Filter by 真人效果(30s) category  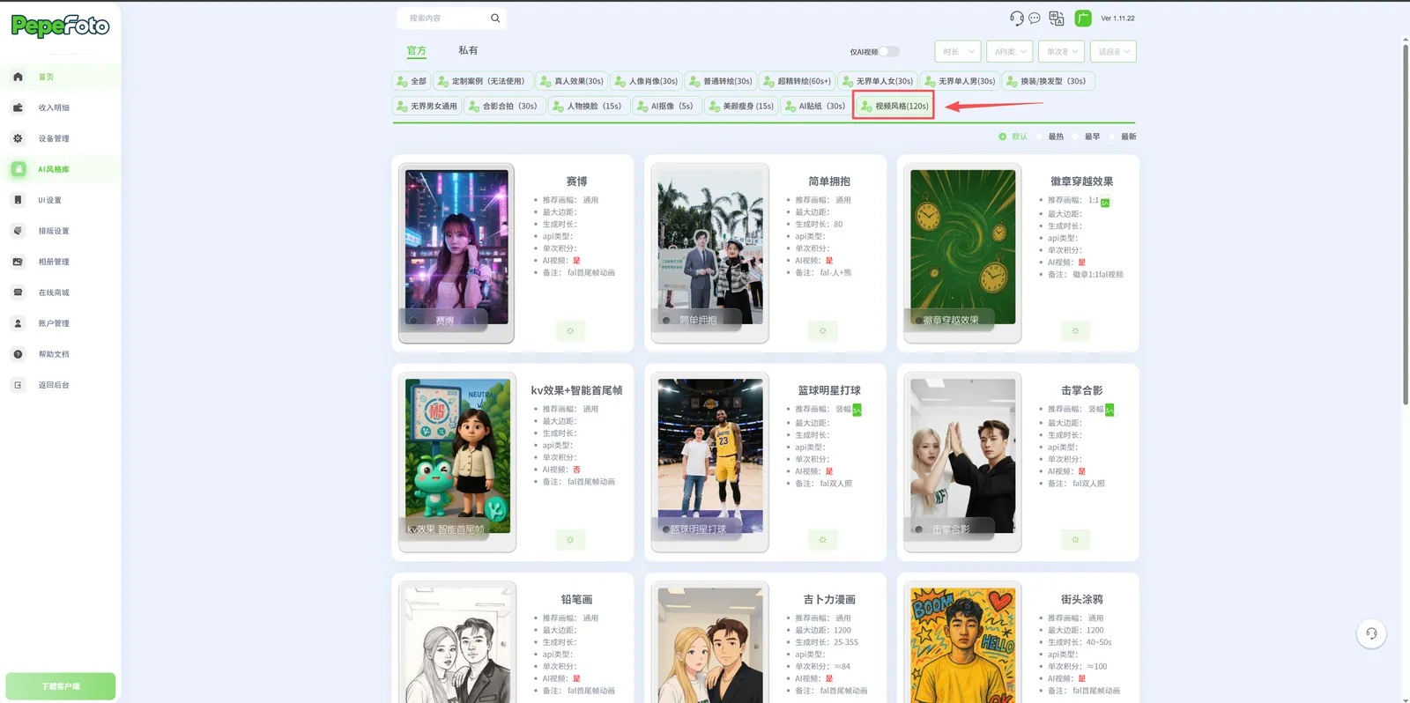click(x=571, y=81)
